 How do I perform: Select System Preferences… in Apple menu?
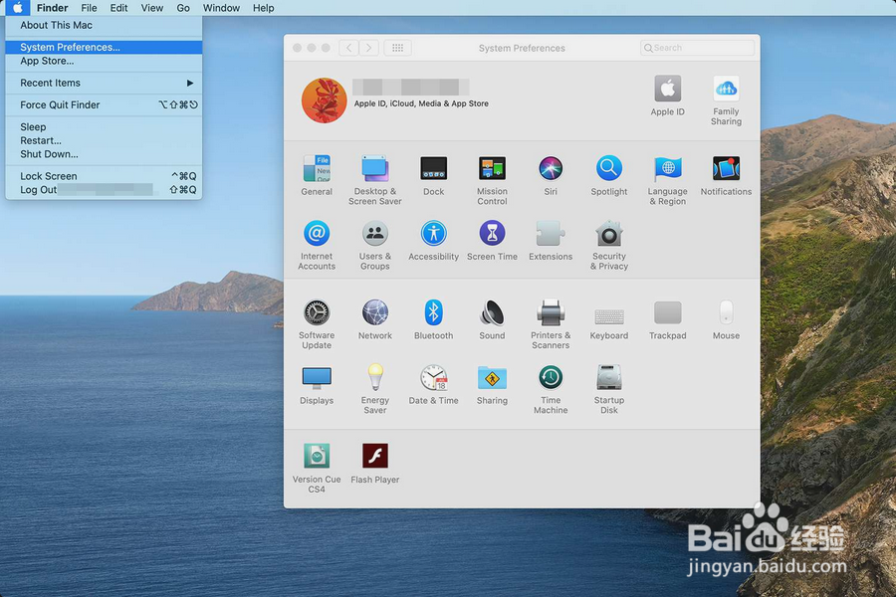(x=104, y=47)
